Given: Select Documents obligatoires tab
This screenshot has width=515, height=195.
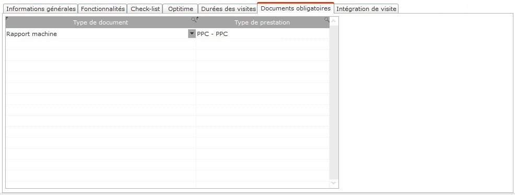Looking at the screenshot, I should tap(296, 8).
